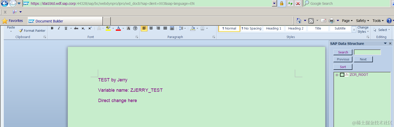Select the ZCR_ROOT tree item
This screenshot has height=127, width=394.
click(x=359, y=75)
